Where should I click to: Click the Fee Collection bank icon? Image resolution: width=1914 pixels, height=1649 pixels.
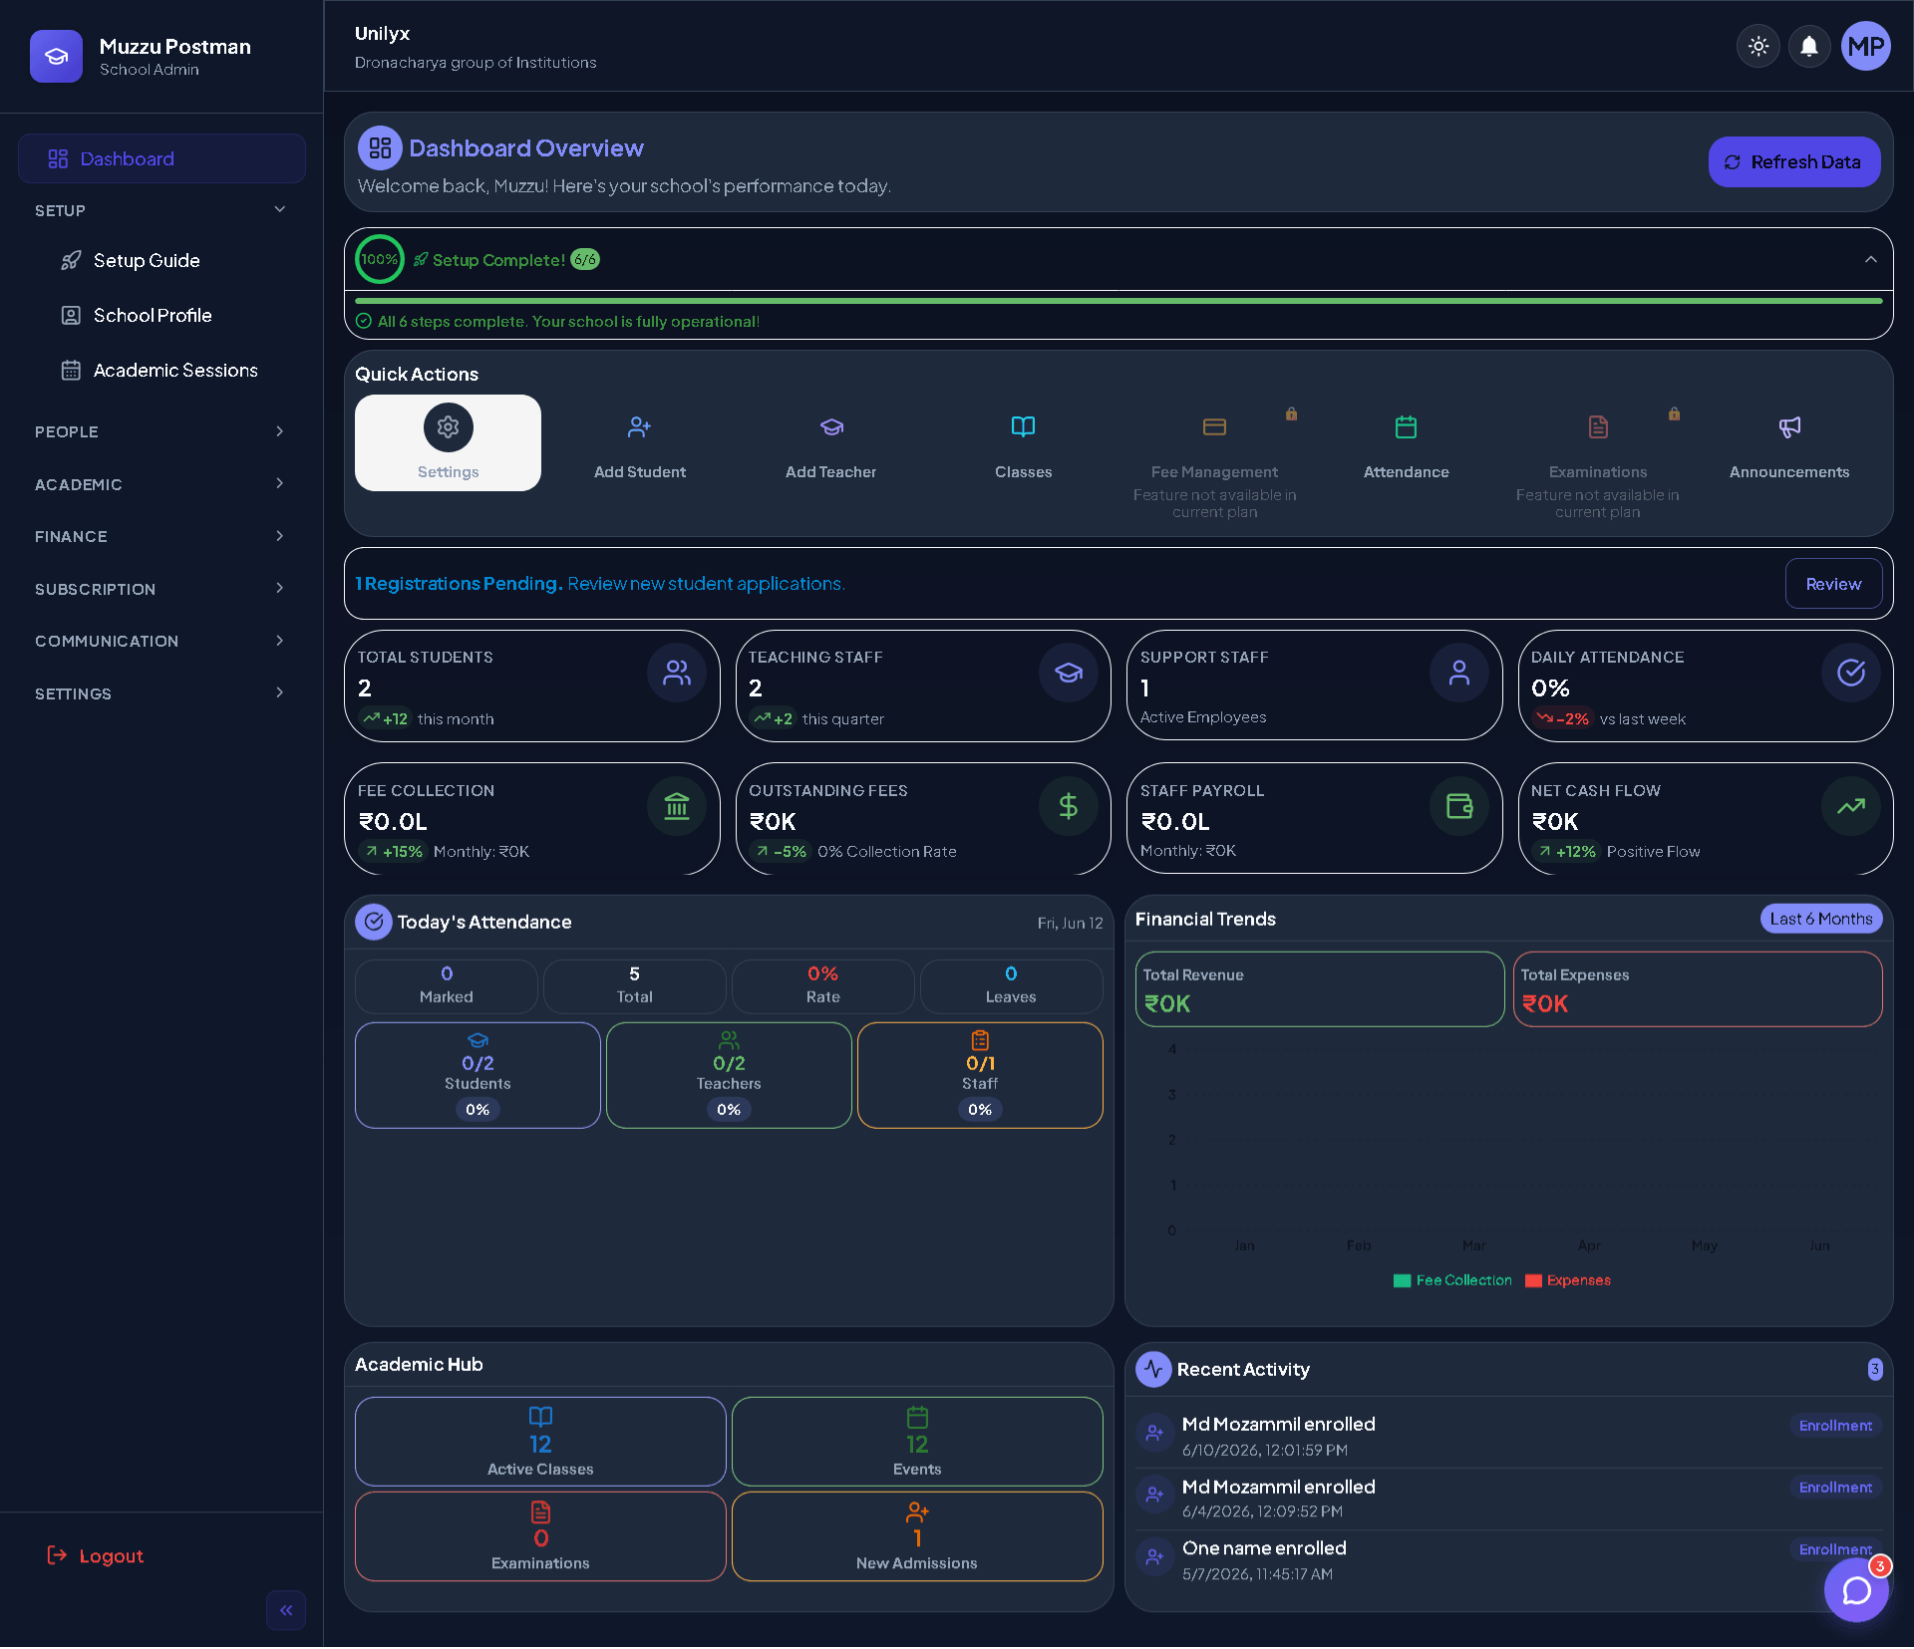click(677, 806)
